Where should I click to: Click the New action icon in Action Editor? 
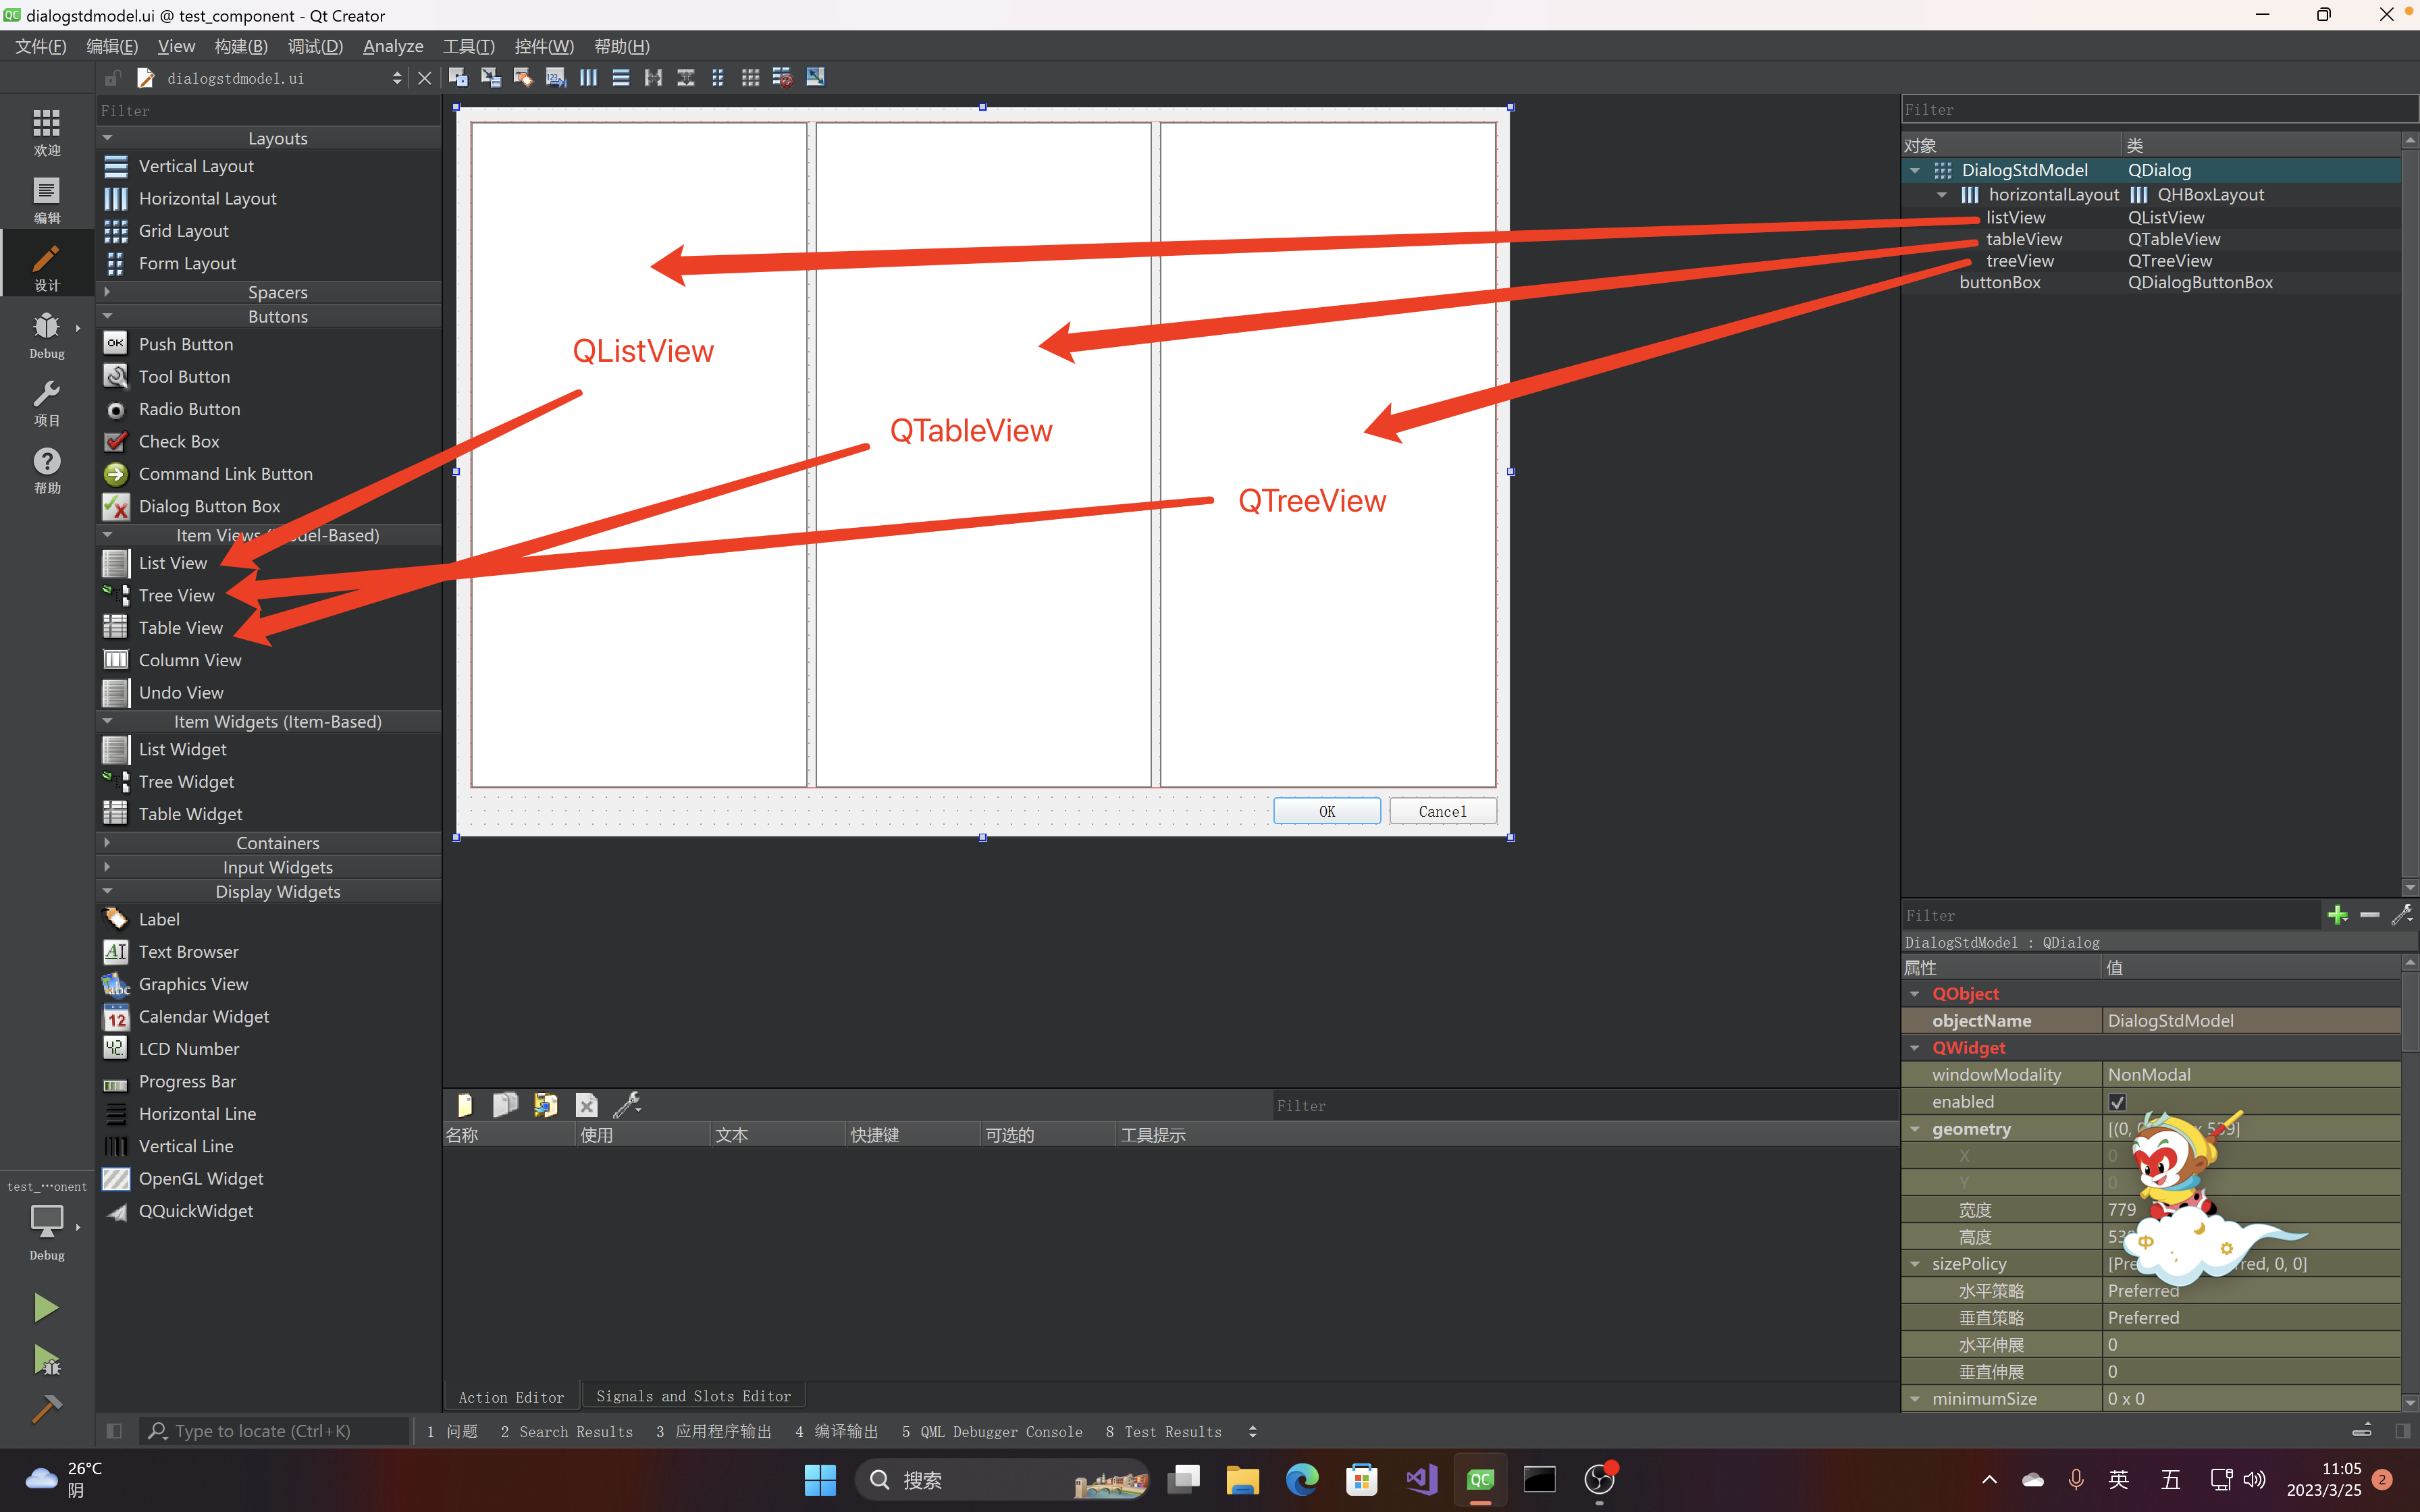click(x=465, y=1104)
